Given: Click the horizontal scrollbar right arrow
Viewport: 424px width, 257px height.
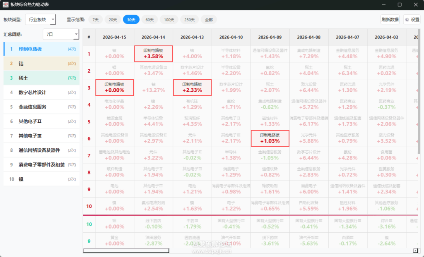Looking at the screenshot, I should pyautogui.click(x=416, y=251).
